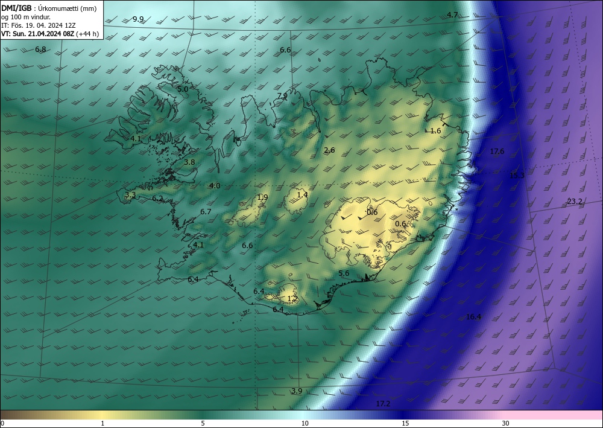Click the 3.8 value on the map
Image resolution: width=603 pixels, height=428 pixels.
pos(189,162)
